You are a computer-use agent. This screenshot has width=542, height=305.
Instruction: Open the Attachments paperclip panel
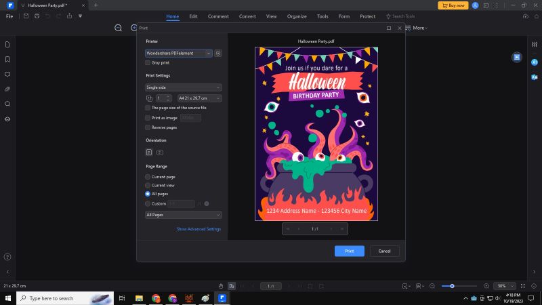pyautogui.click(x=7, y=89)
